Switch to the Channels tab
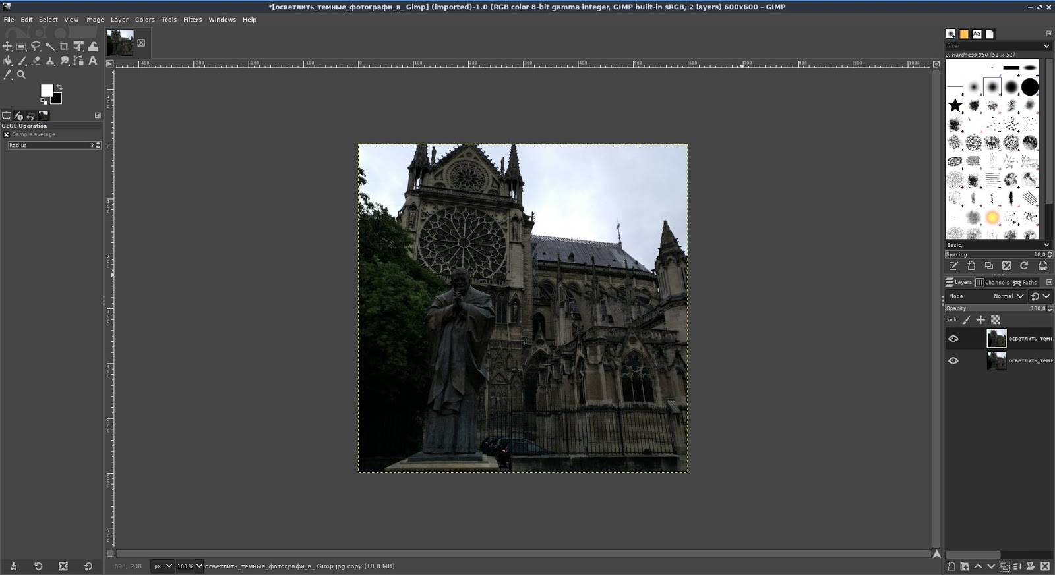This screenshot has width=1055, height=575. (x=992, y=283)
